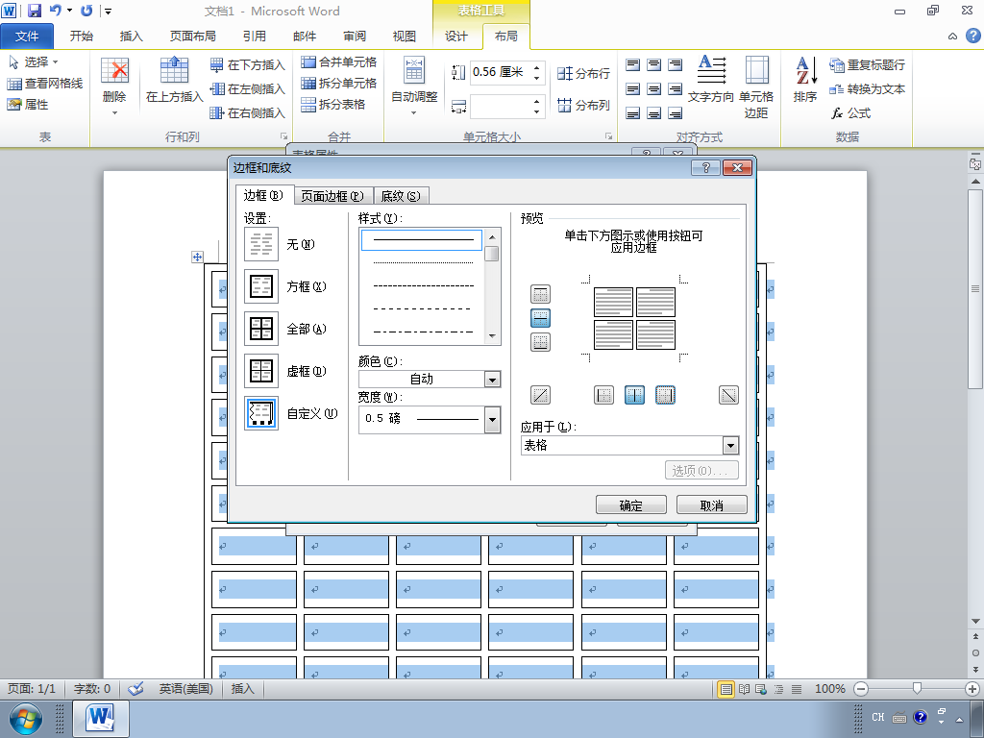Click Split Table (拆分表格) button
The width and height of the screenshot is (984, 738).
pos(332,104)
